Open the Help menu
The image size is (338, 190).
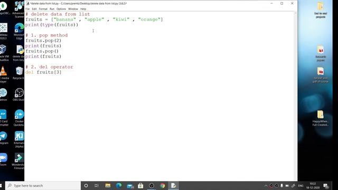coord(83,9)
